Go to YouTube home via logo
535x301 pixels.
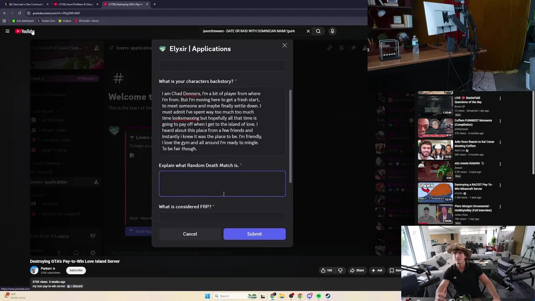click(x=25, y=31)
